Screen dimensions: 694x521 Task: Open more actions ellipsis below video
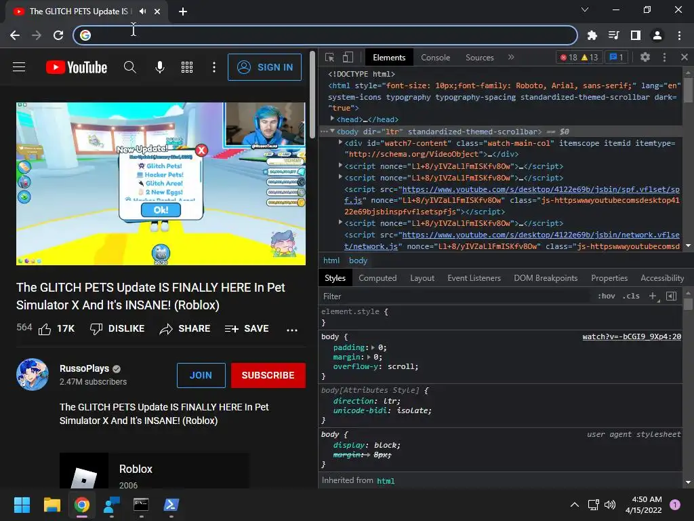pos(292,330)
